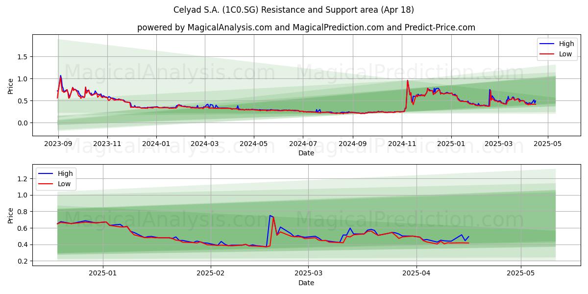Click the 2023-09 tick label

coord(58,144)
